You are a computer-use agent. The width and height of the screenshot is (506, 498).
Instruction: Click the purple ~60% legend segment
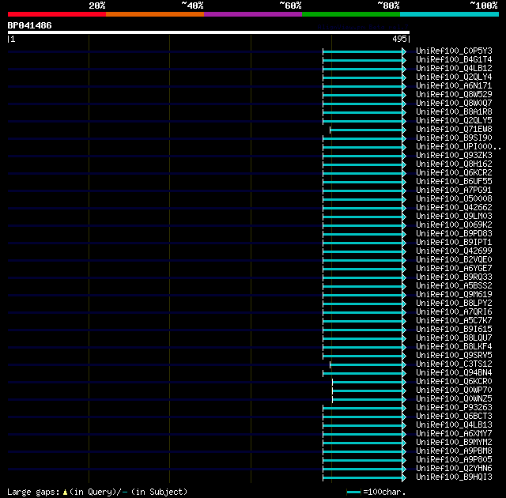[x=253, y=14]
